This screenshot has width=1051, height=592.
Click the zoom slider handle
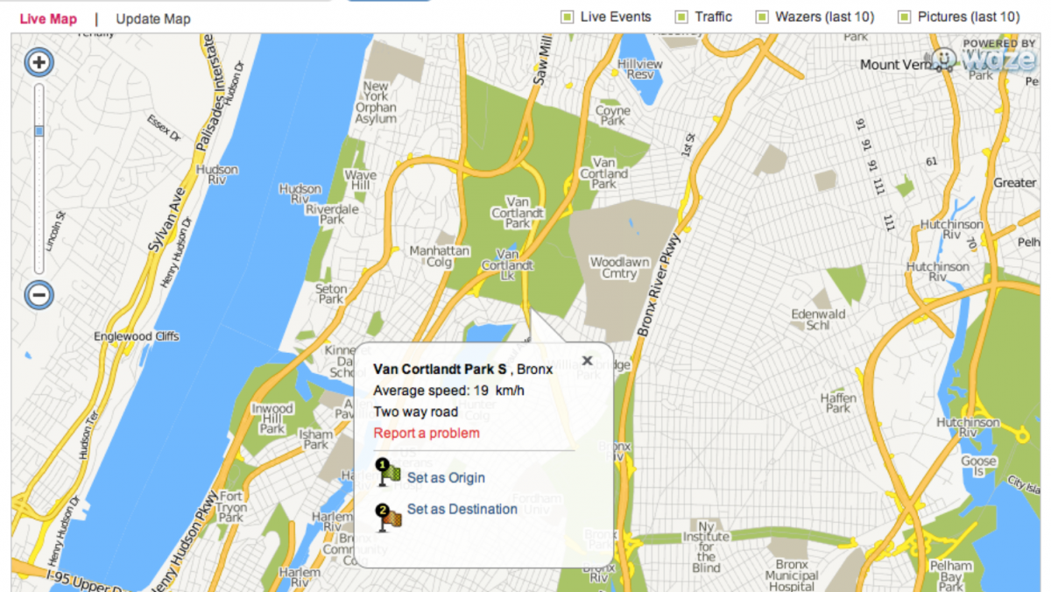(x=39, y=131)
